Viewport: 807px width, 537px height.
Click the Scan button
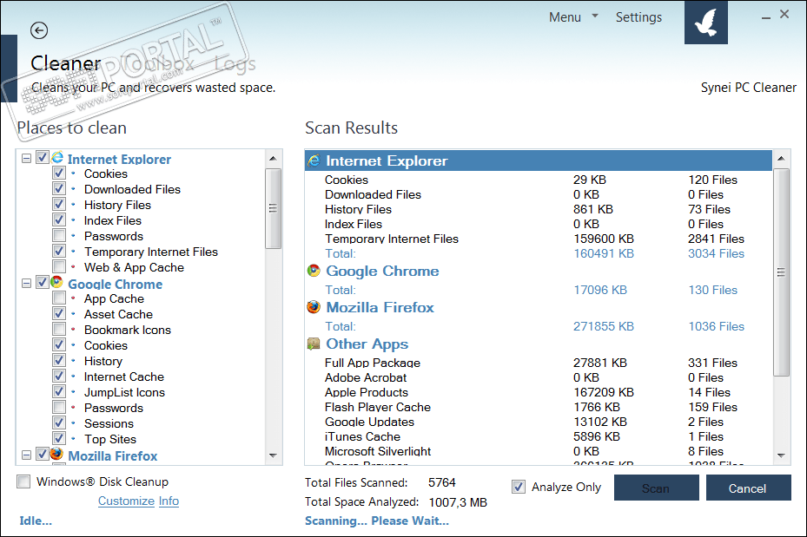[x=656, y=488]
